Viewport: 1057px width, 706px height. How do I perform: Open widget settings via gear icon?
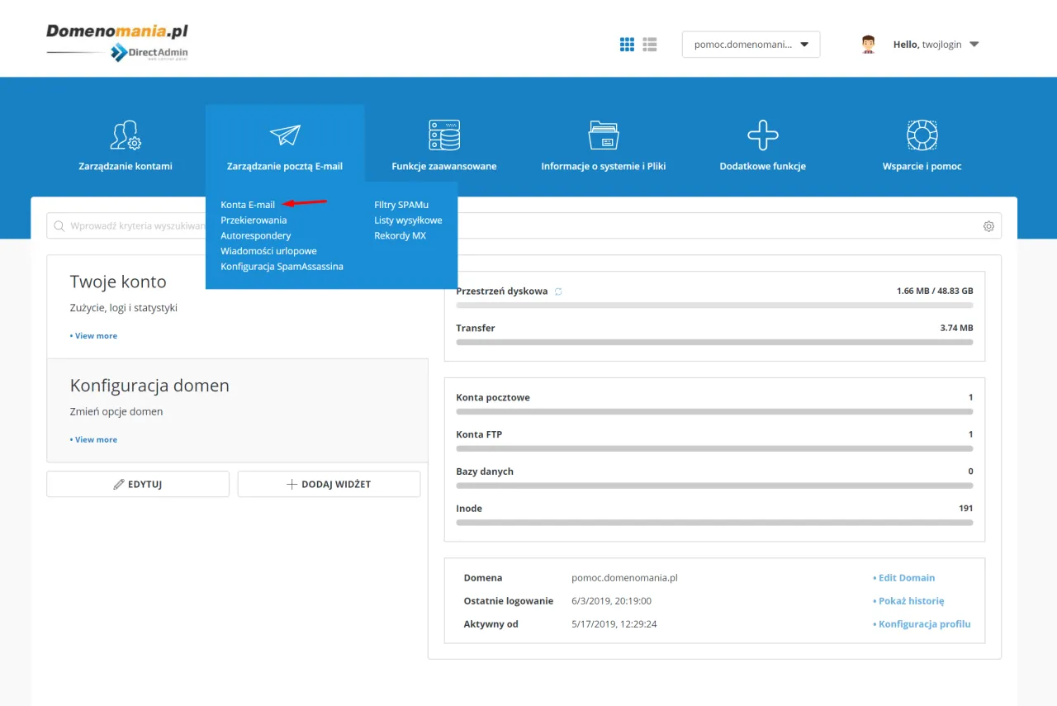(x=988, y=225)
